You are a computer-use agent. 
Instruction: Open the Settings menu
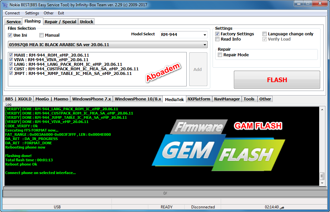coord(32,13)
